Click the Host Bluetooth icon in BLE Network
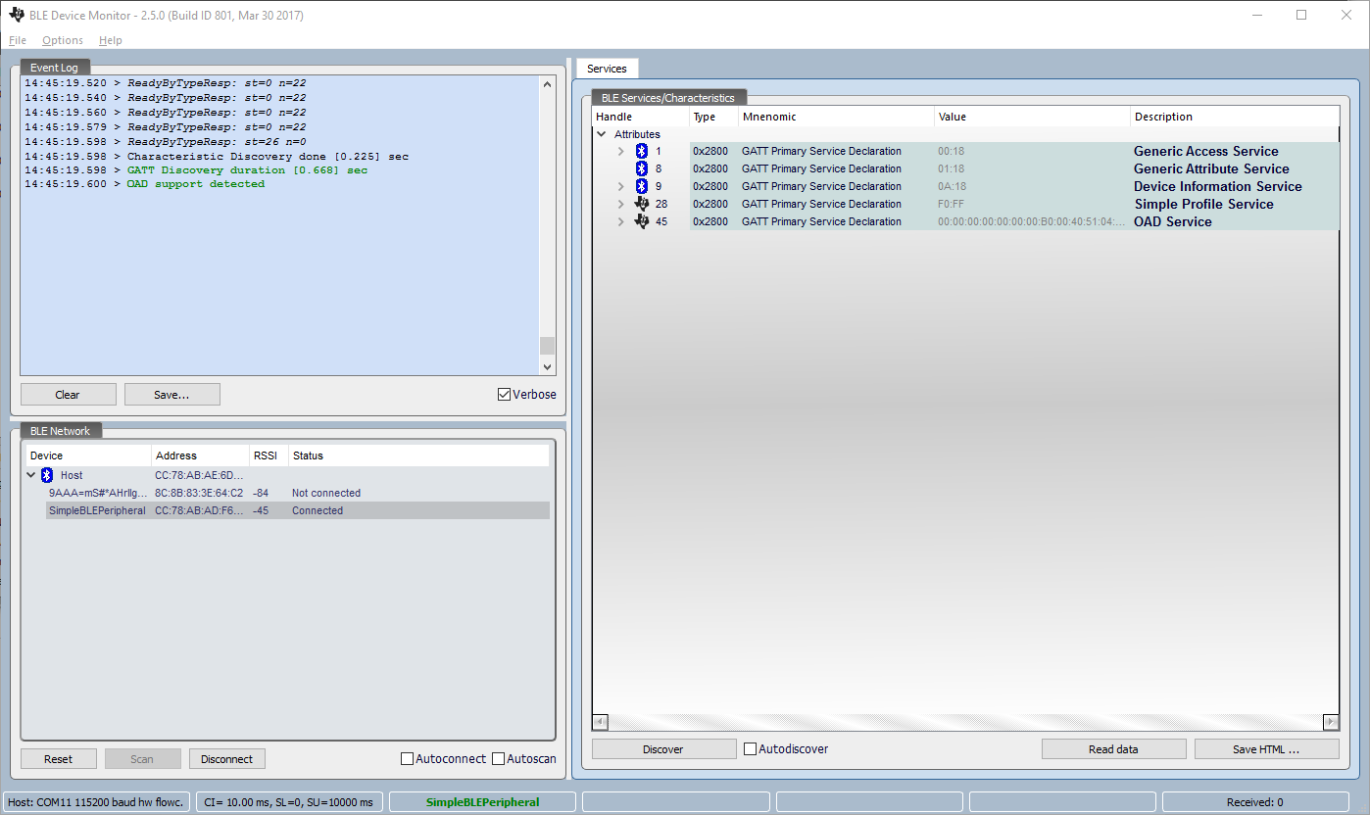This screenshot has width=1370, height=815. coord(46,475)
